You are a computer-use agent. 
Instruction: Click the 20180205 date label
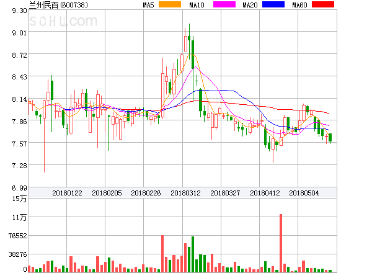coord(107,193)
